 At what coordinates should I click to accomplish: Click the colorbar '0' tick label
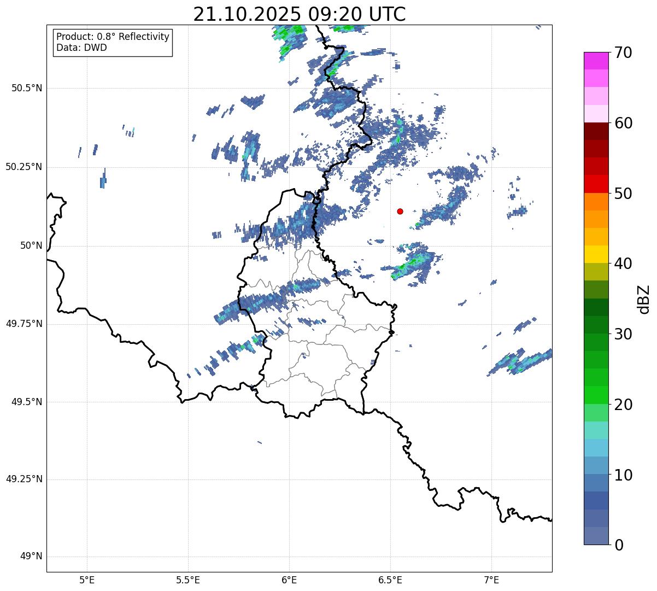pos(619,545)
